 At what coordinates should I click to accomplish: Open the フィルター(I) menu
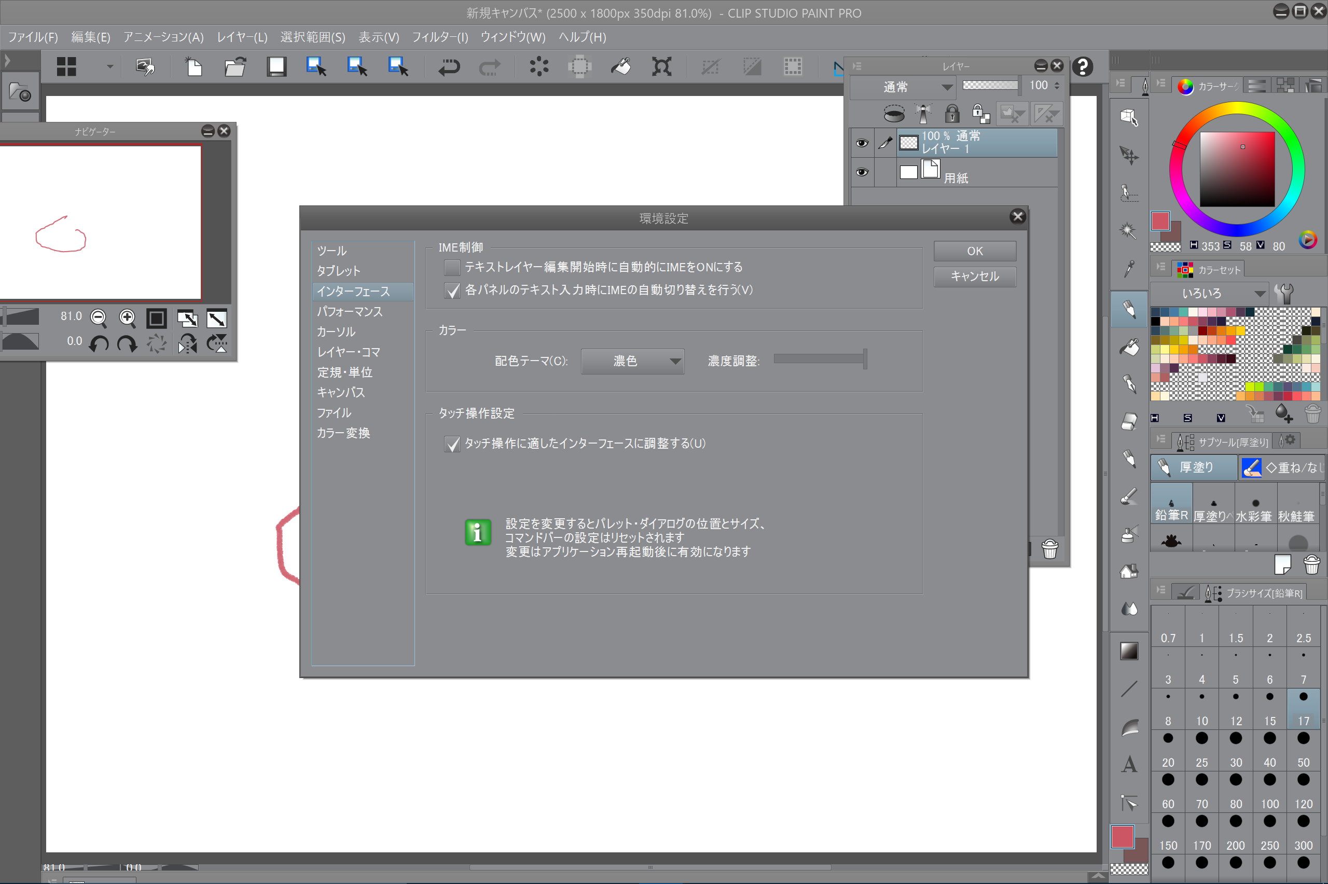(440, 37)
